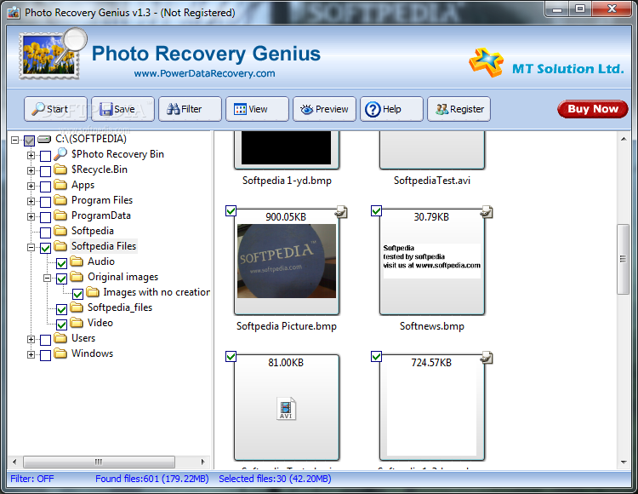Select the Softpedia Picture.bmp thumbnail image
The width and height of the screenshot is (638, 494).
click(287, 261)
